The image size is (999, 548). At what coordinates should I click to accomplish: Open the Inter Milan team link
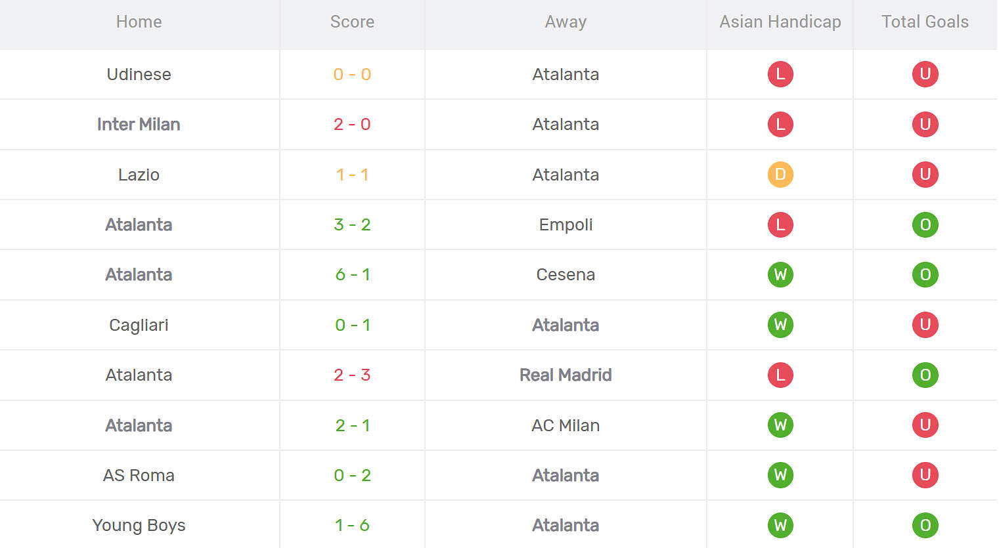[x=139, y=124]
